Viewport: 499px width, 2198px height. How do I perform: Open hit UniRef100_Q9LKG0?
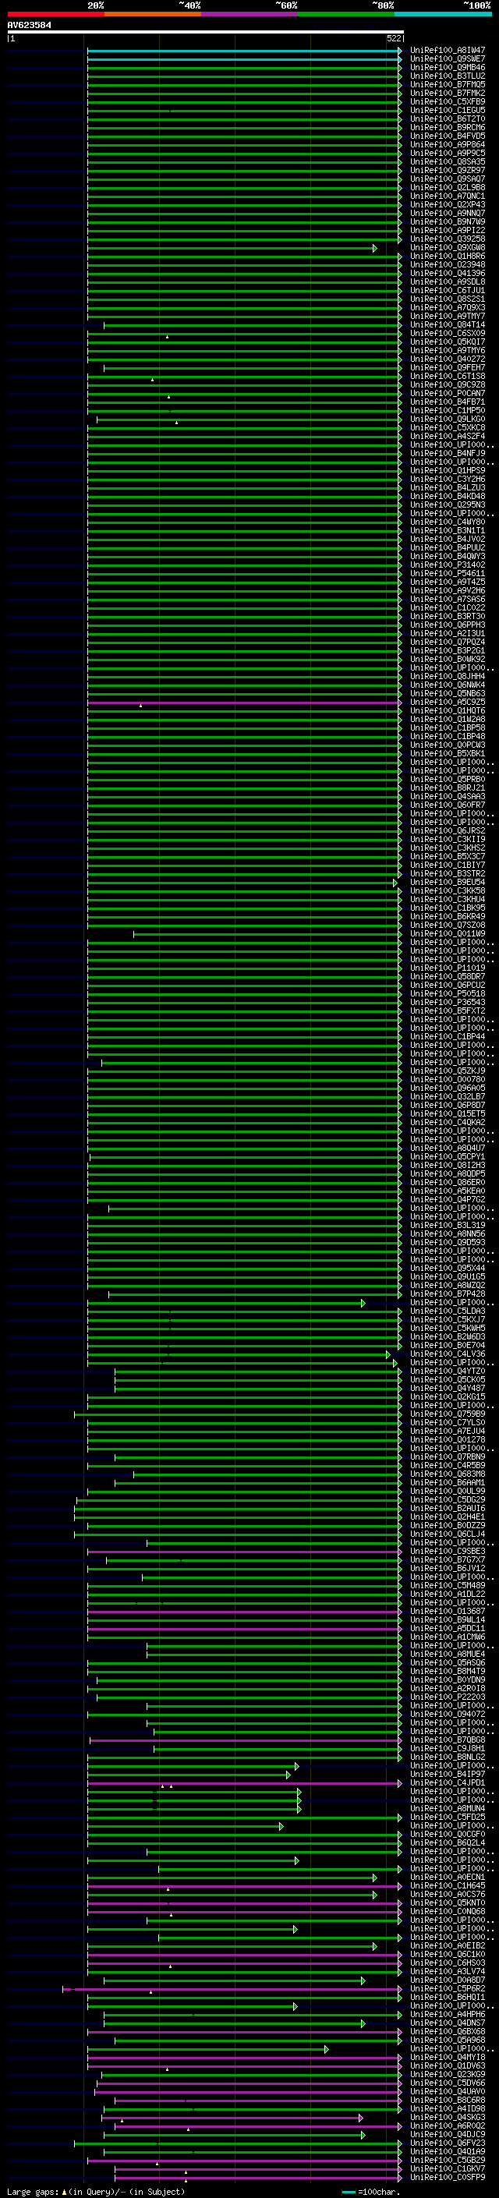click(x=447, y=419)
